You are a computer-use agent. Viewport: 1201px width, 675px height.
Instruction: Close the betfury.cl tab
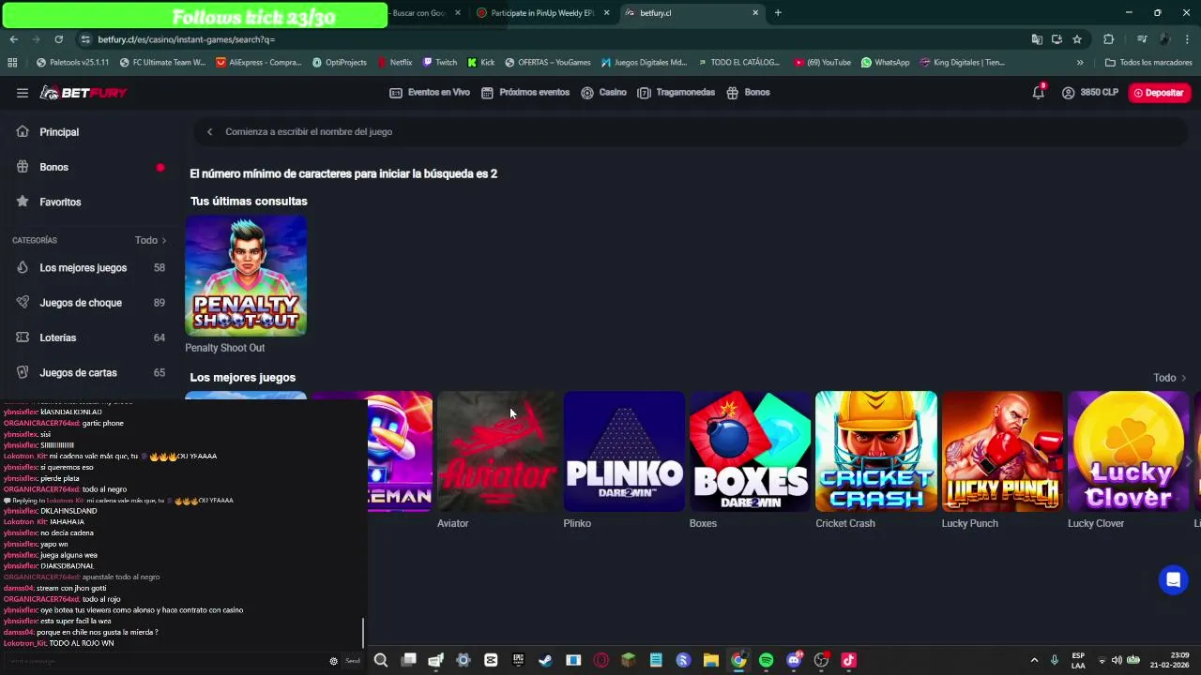tap(755, 13)
